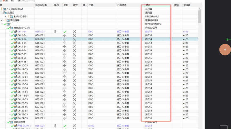
Task: Click 铣刀-5 参数 cell in D6-15-54 row
Action: pyautogui.click(x=123, y=84)
